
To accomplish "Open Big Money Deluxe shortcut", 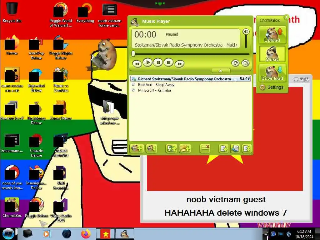I will click(x=36, y=112).
